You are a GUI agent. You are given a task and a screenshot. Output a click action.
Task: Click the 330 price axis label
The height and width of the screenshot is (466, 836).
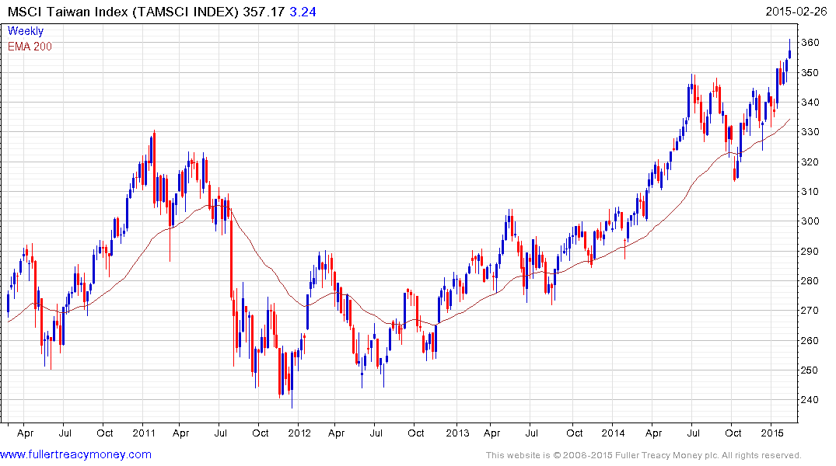(x=810, y=131)
